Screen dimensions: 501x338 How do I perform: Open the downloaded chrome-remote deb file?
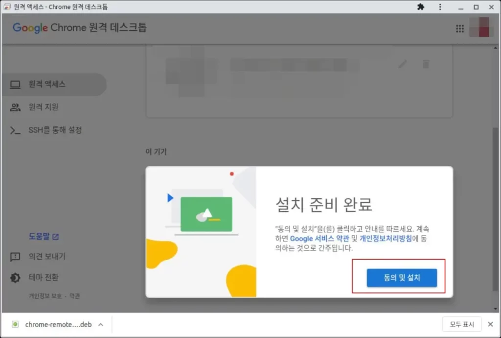(58, 324)
